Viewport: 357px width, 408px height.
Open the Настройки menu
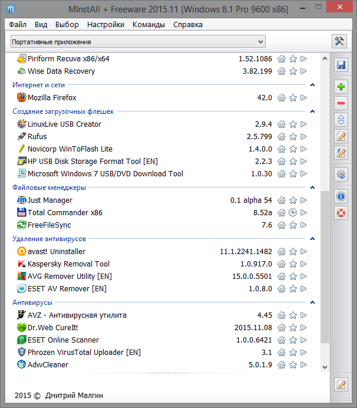(105, 24)
